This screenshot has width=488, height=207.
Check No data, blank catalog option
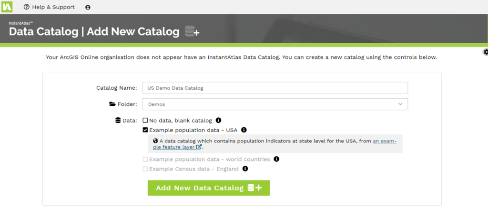coord(145,120)
